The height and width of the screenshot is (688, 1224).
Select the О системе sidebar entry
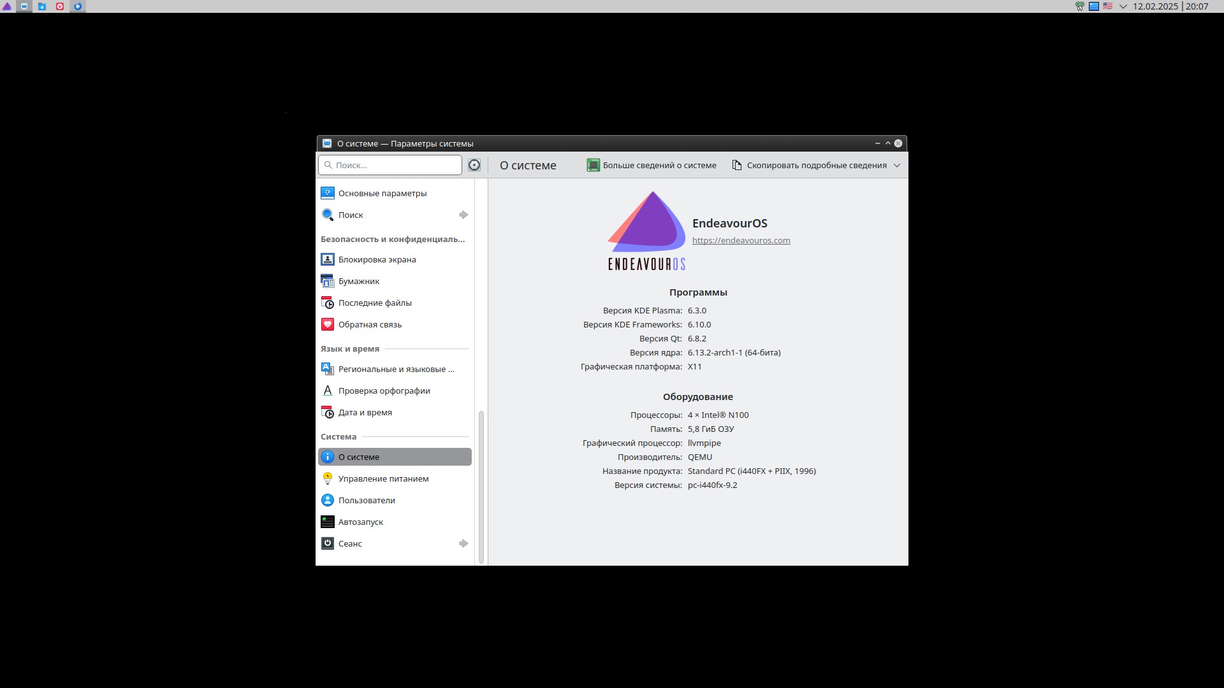(x=395, y=457)
